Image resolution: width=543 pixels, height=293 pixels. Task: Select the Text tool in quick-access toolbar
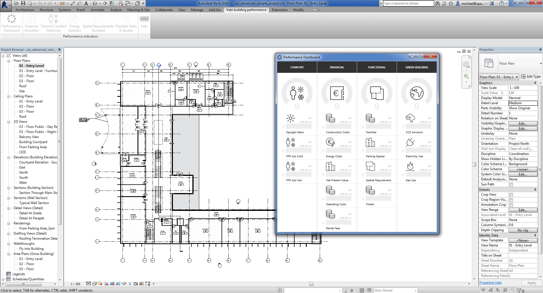[86, 3]
